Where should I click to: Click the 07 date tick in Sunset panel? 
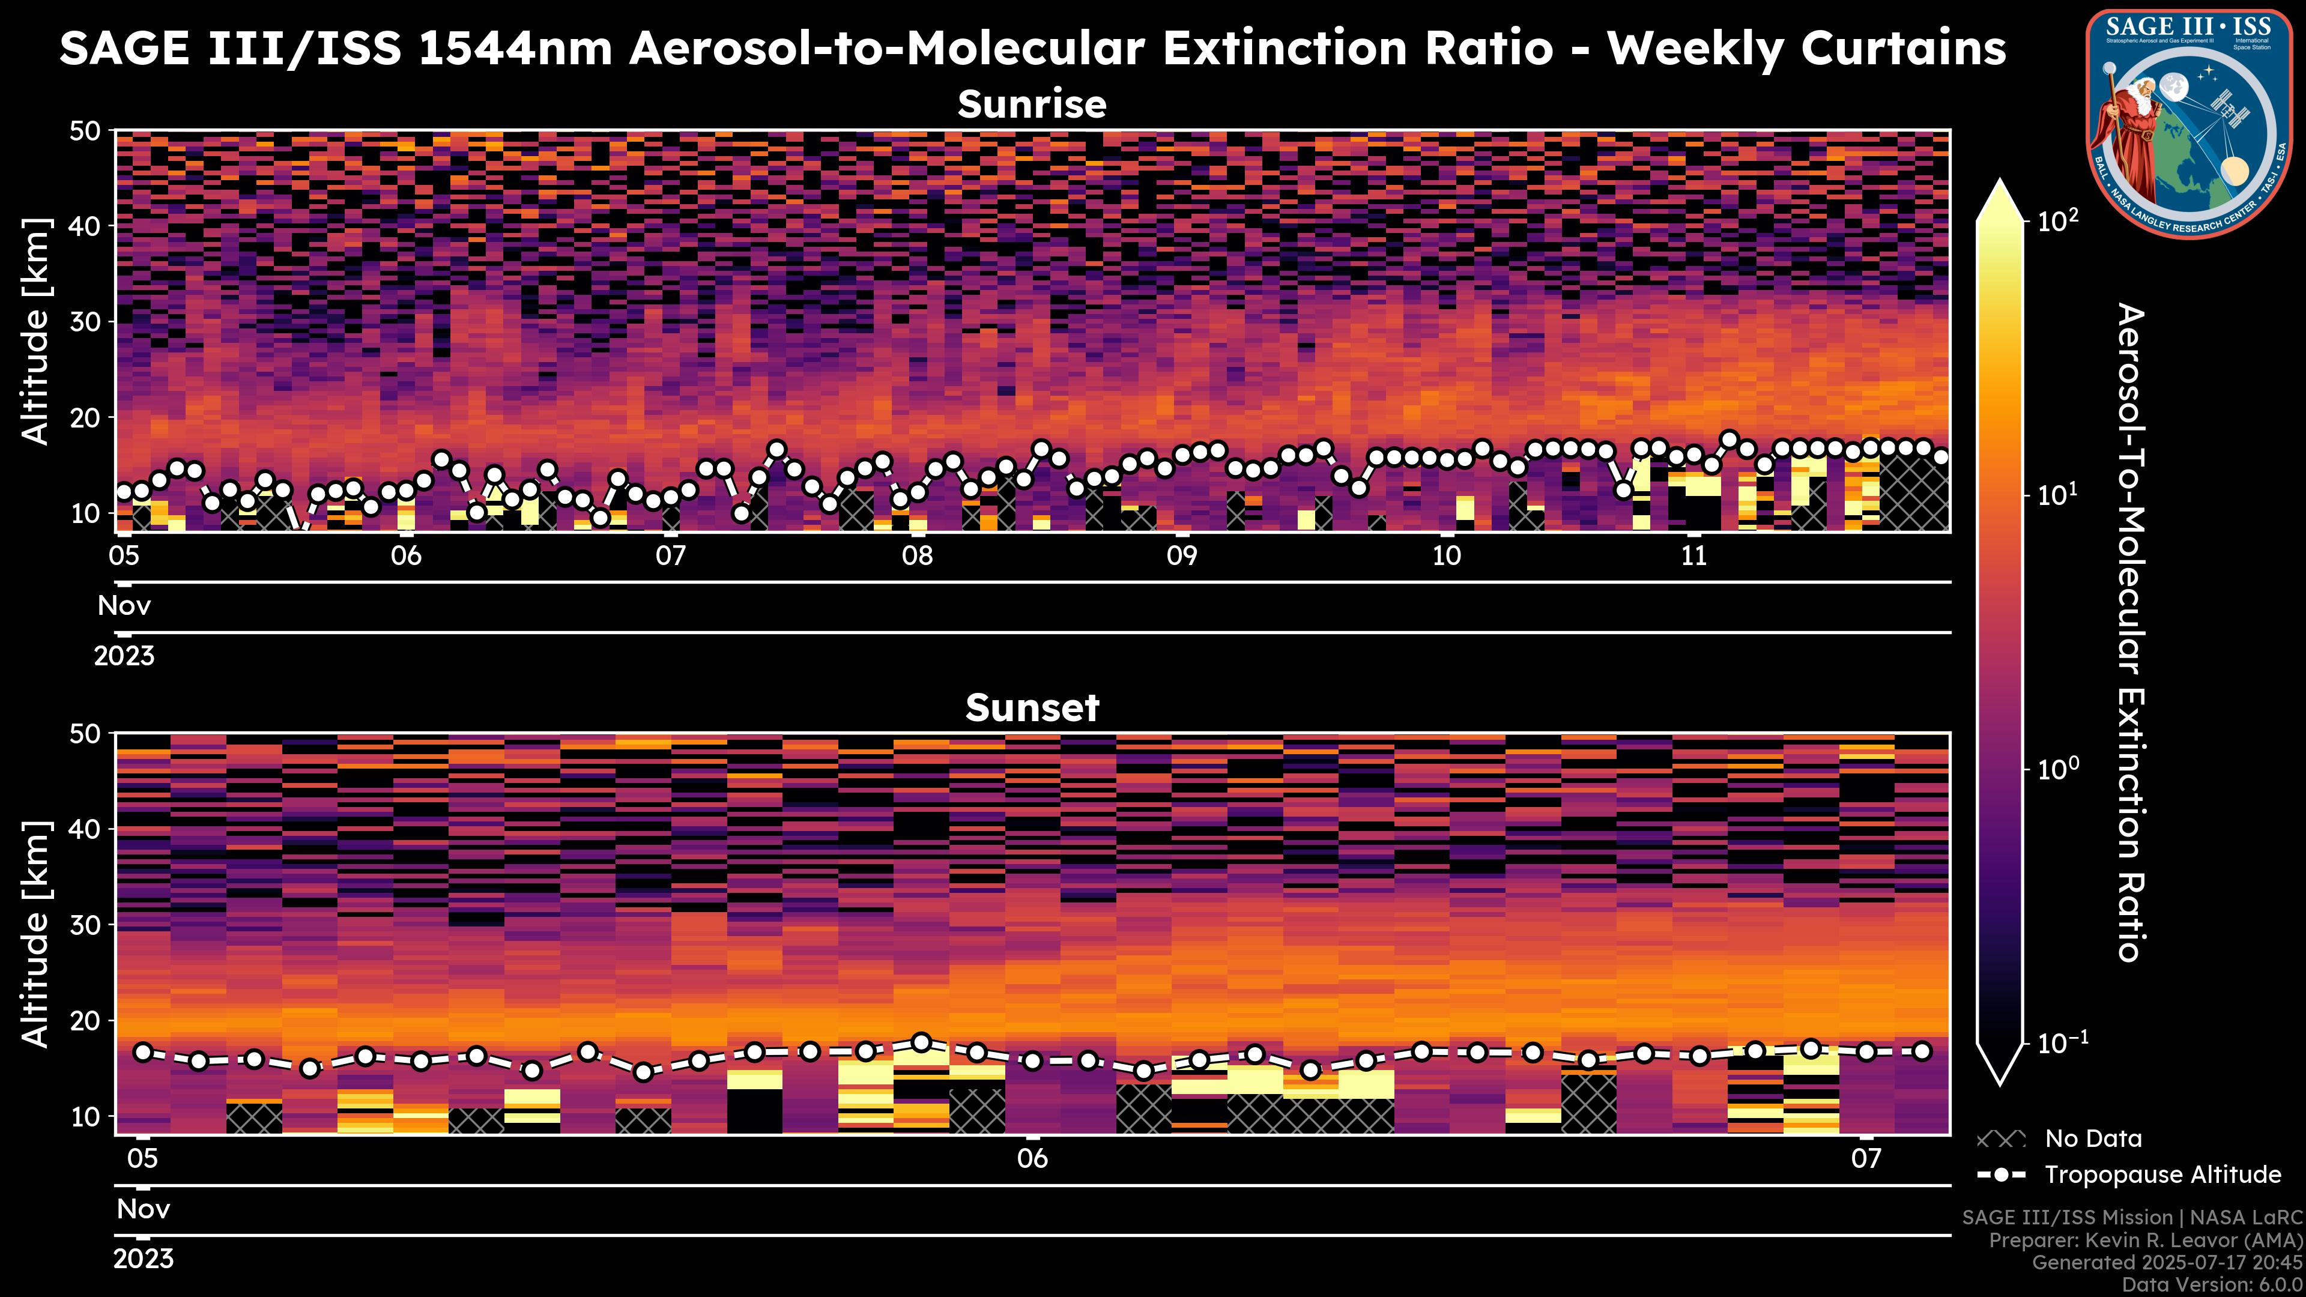[1866, 1159]
